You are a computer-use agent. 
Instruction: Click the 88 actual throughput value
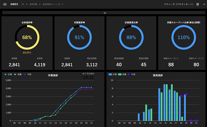[x=171, y=65]
